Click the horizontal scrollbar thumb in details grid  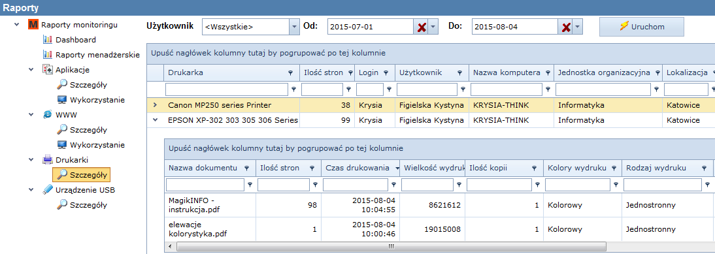391,246
